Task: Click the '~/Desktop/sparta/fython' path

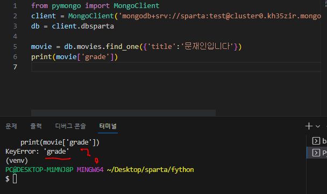Action: 151,170
